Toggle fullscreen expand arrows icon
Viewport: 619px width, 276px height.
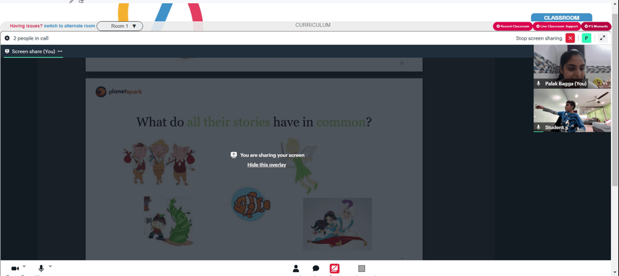pos(602,38)
